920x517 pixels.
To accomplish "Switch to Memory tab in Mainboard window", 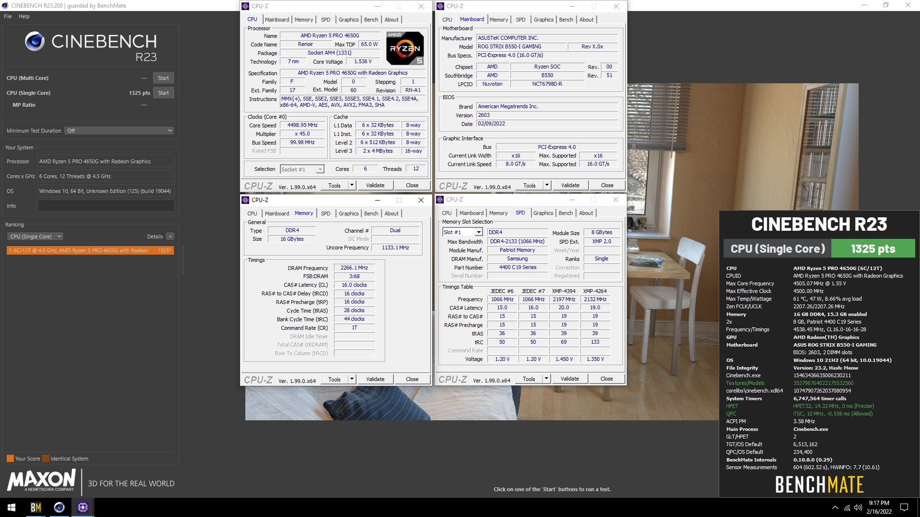I will click(x=498, y=20).
